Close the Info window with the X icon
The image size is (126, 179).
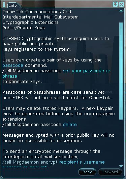[x=121, y=4]
